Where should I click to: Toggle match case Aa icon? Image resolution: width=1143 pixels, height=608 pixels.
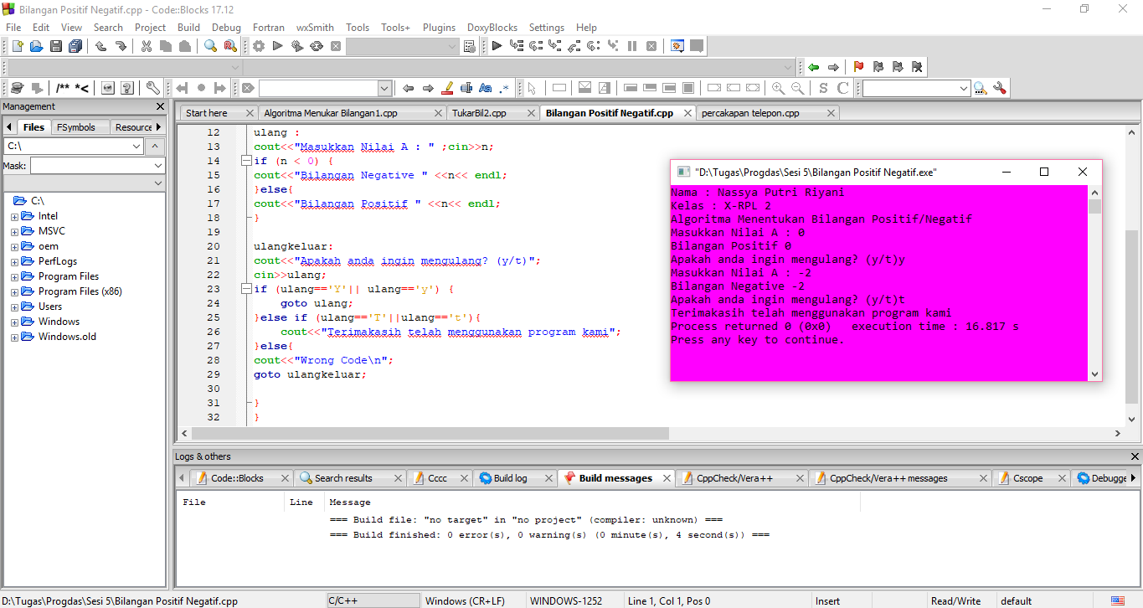485,88
